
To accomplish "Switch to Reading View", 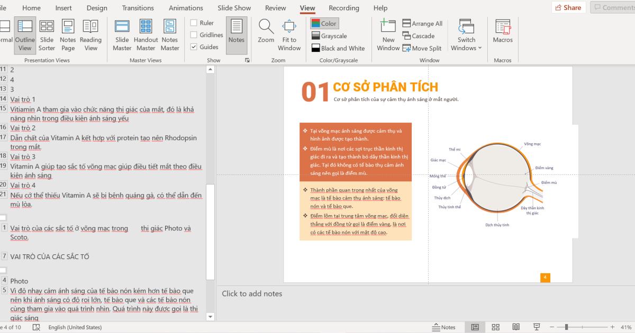I will point(90,35).
